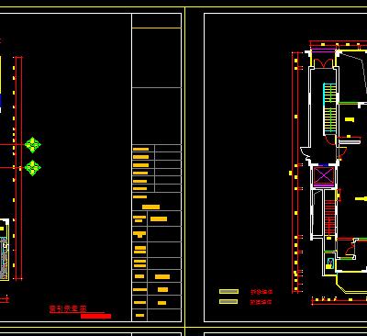Select the upper green diamond symbol
367x336 pixels.
(33, 145)
